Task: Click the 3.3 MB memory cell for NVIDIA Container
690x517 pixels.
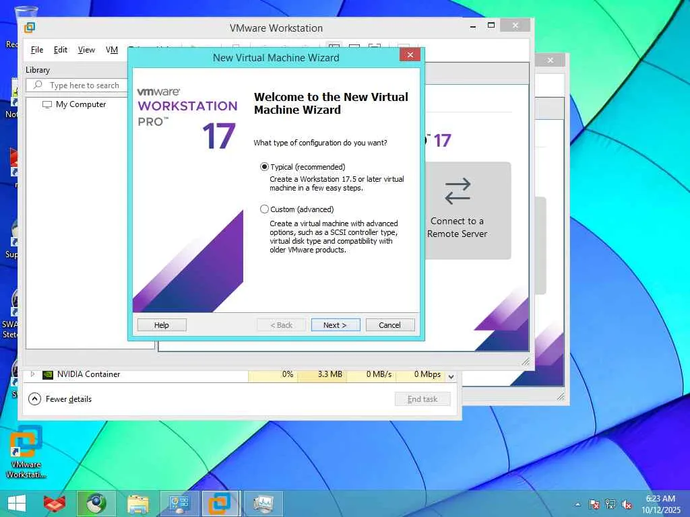Action: [322, 374]
